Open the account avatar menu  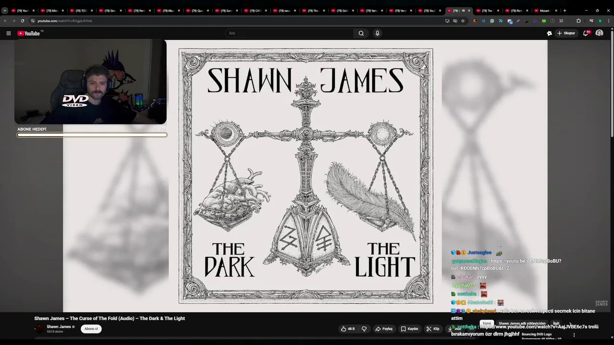tap(599, 33)
